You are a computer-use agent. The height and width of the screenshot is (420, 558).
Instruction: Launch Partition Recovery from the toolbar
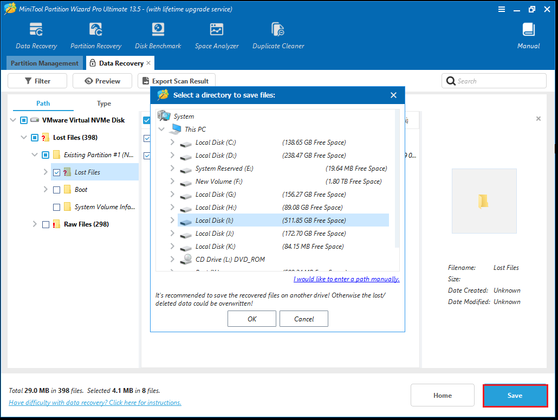coord(96,30)
